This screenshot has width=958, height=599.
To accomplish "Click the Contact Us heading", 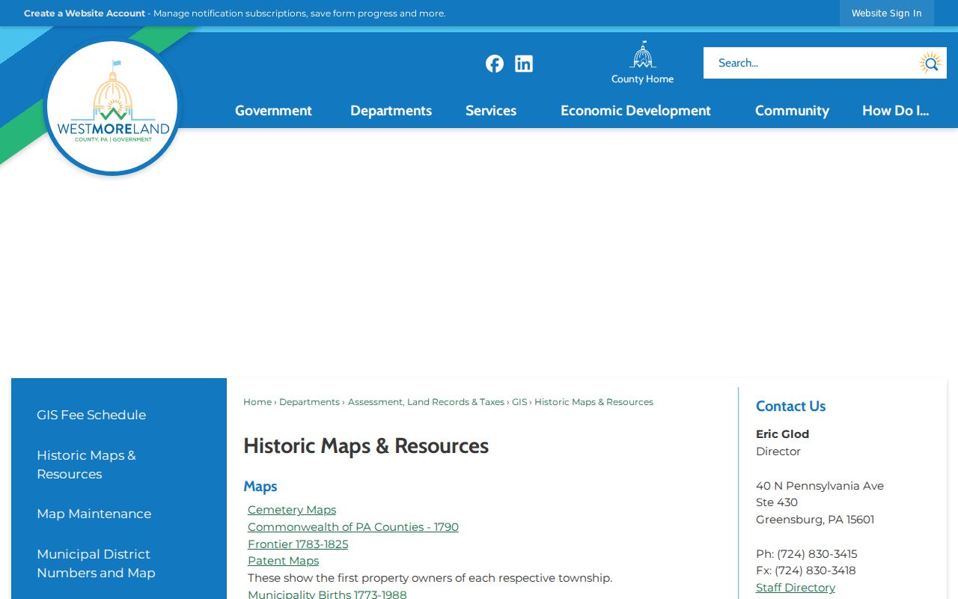I will coord(790,407).
